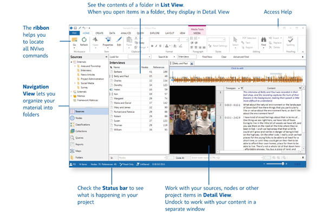Collapse the Sources navigation pane
Image resolution: width=326 pixels, height=222 pixels.
[106, 57]
